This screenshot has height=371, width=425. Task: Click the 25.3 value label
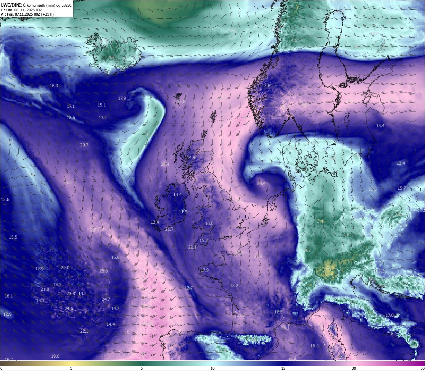click(104, 271)
